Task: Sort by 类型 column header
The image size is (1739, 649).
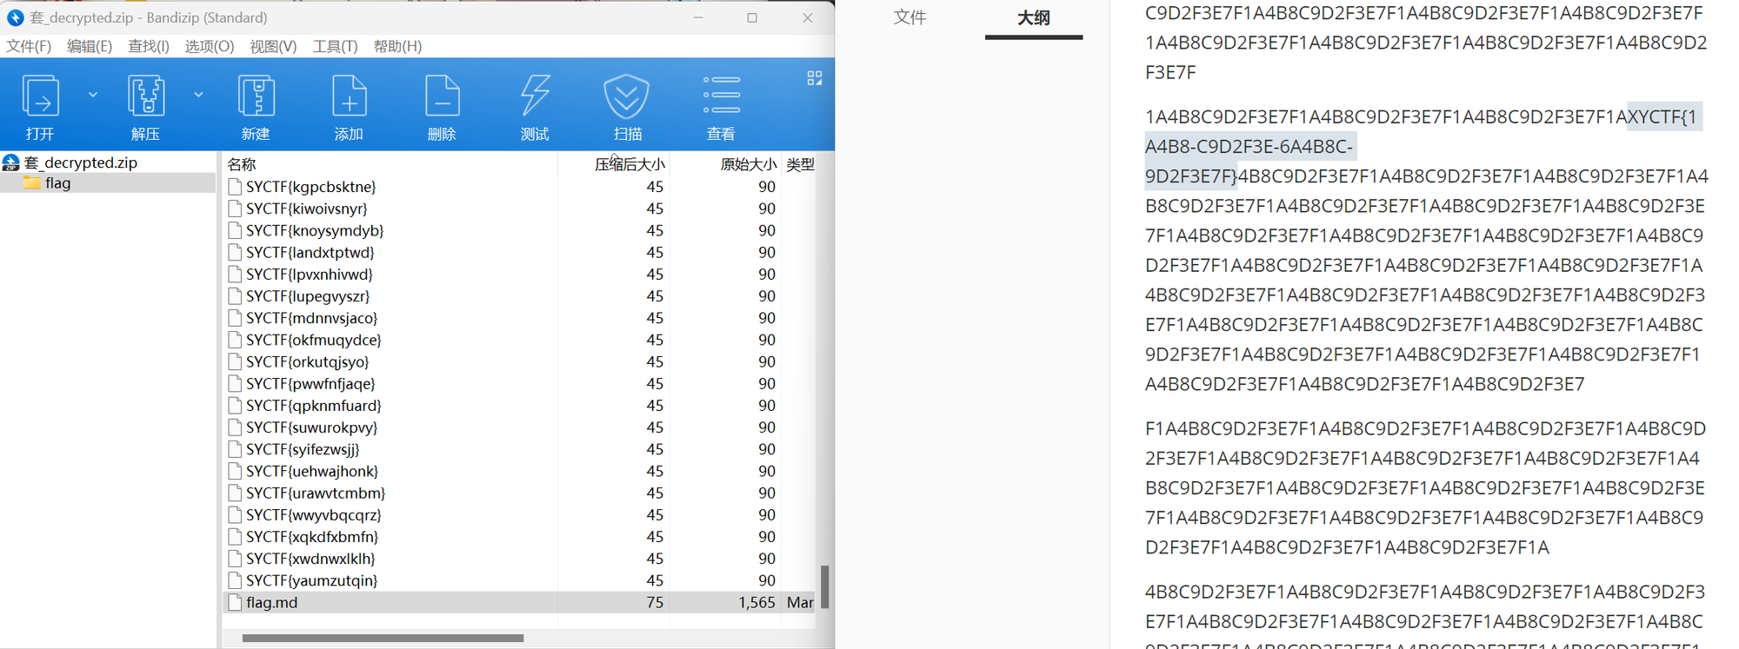Action: (x=800, y=164)
